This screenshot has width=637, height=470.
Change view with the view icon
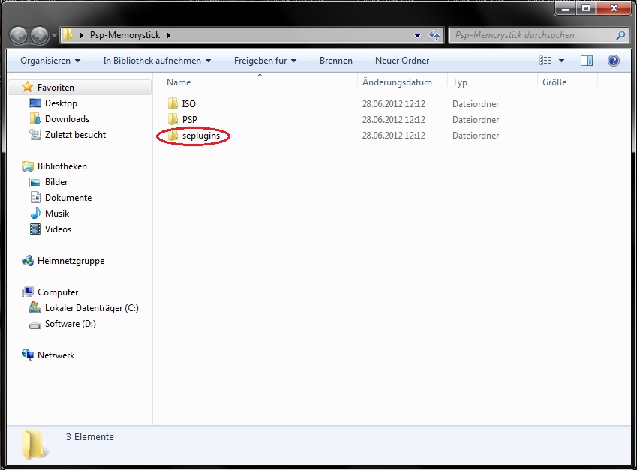[545, 61]
